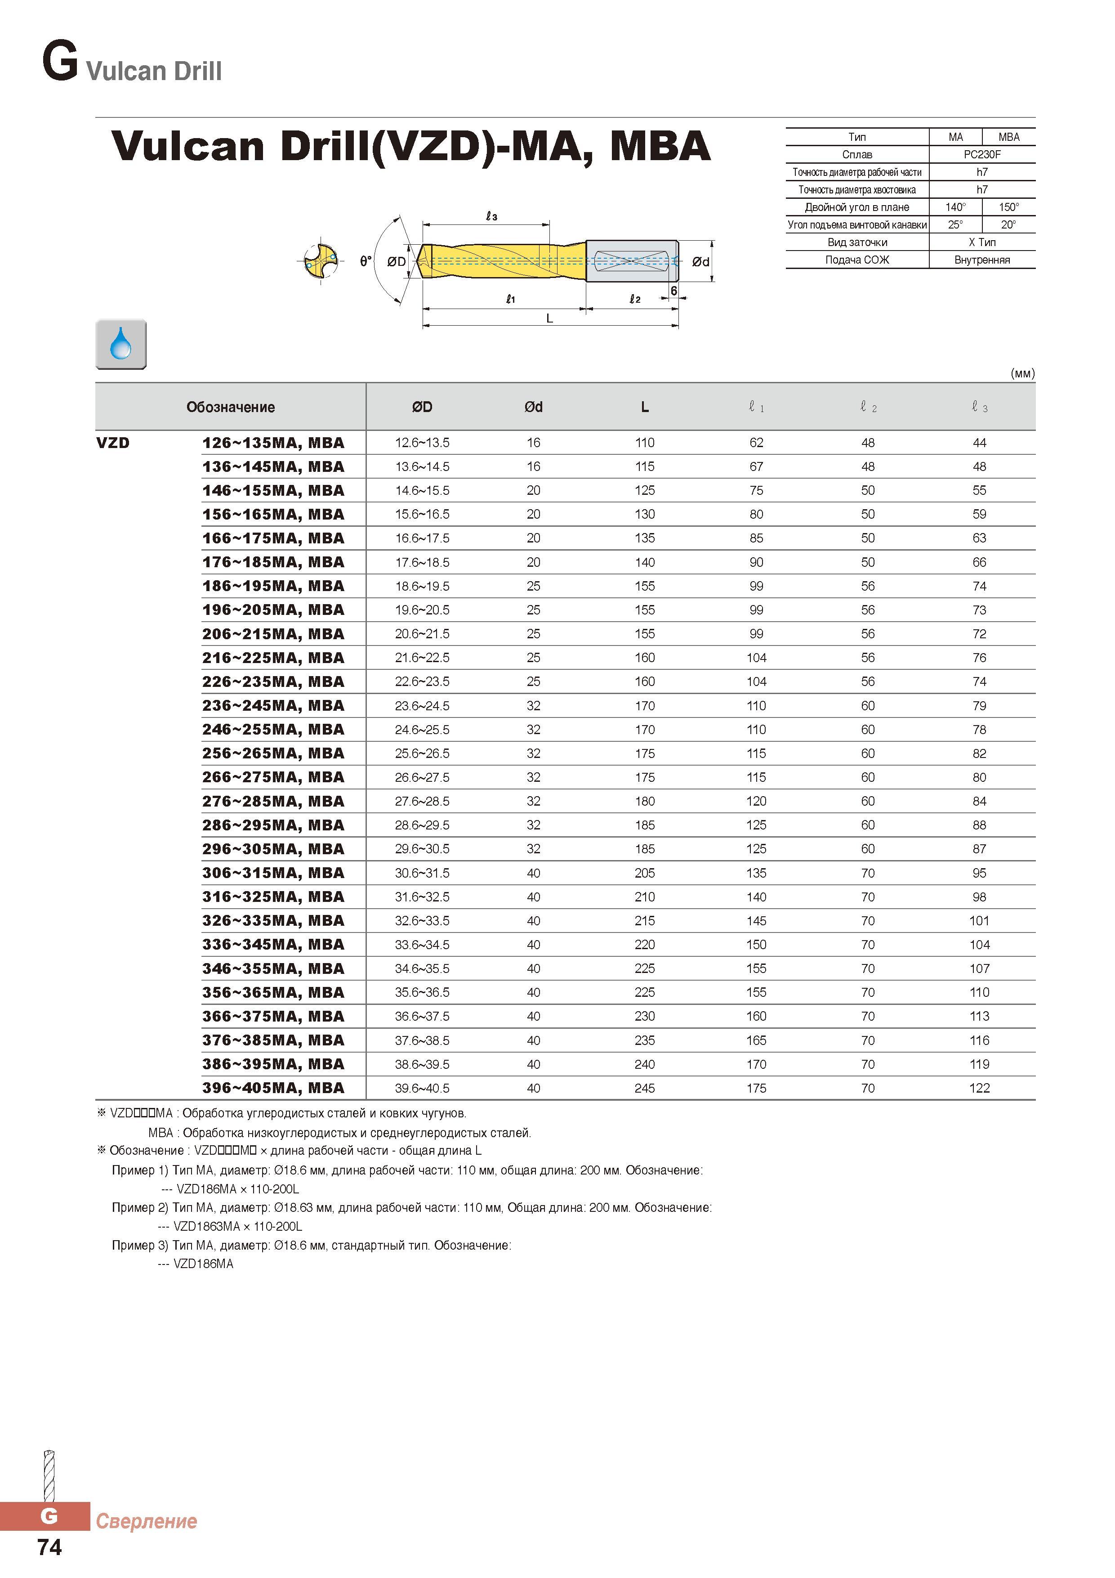This screenshot has height=1578, width=1115.
Task: Click diameter range '20.6~21.5'
Action: (x=423, y=634)
